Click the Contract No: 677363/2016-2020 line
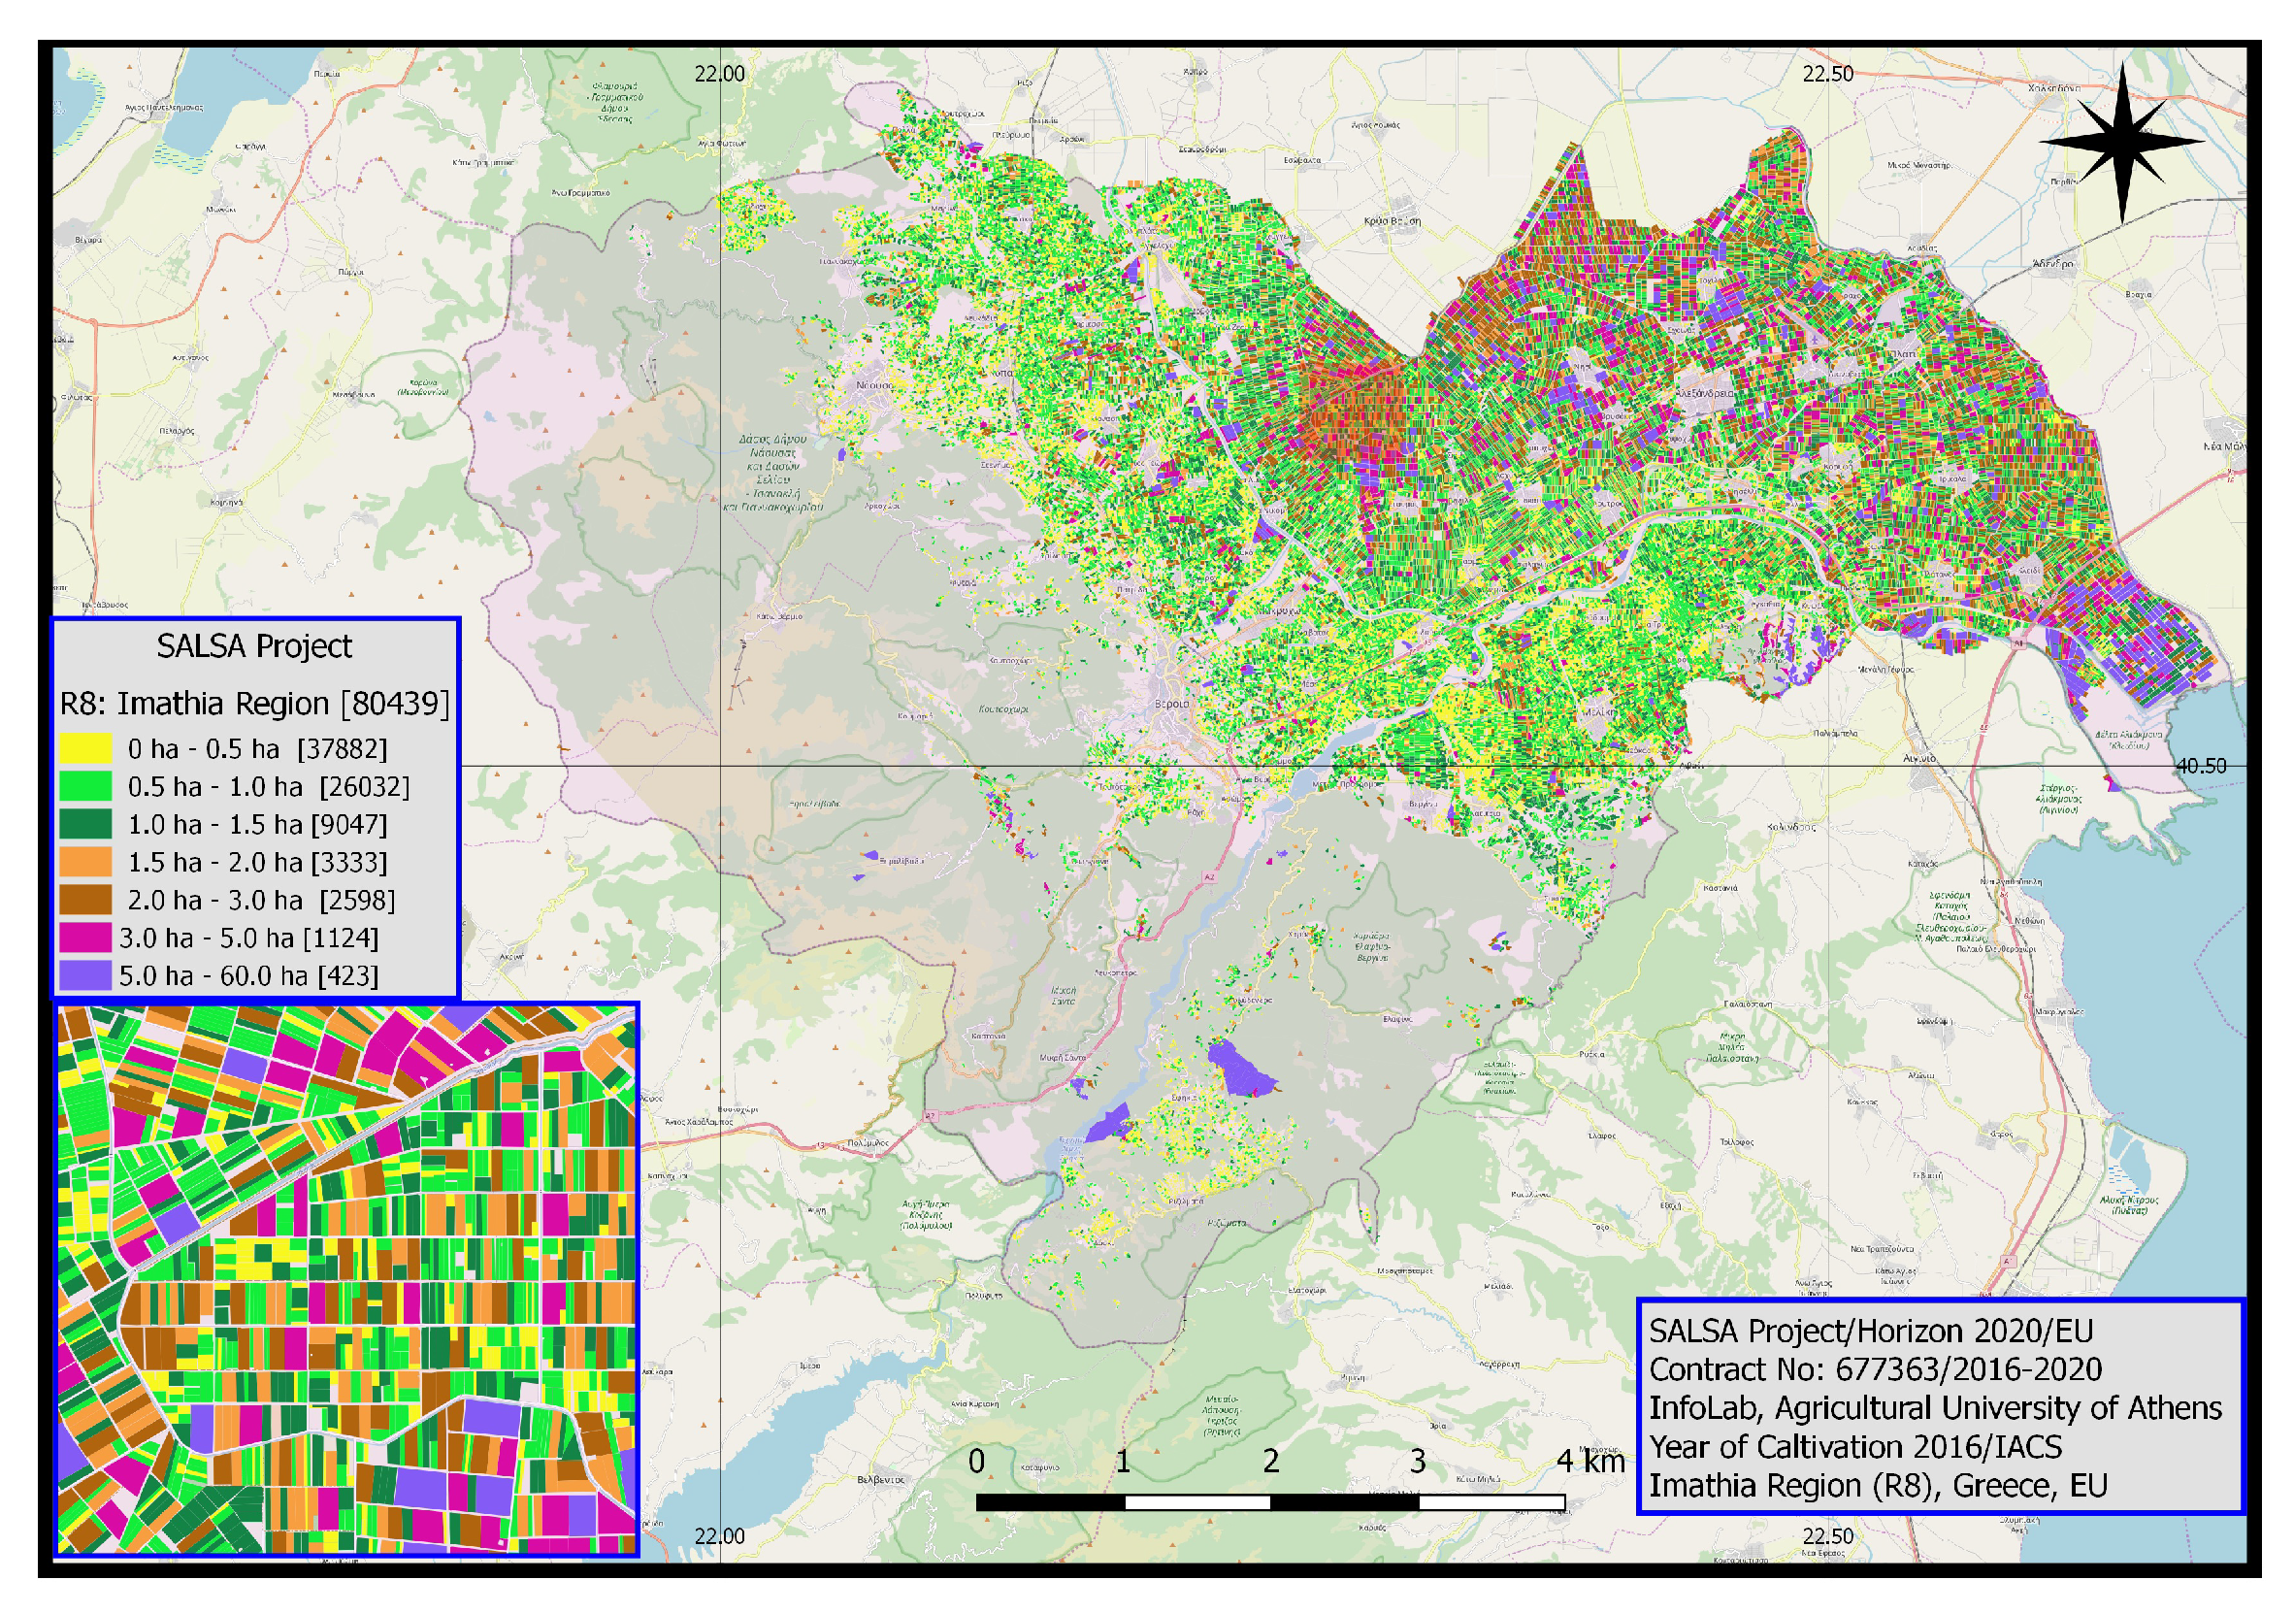The image size is (2294, 1613). coord(1876,1369)
